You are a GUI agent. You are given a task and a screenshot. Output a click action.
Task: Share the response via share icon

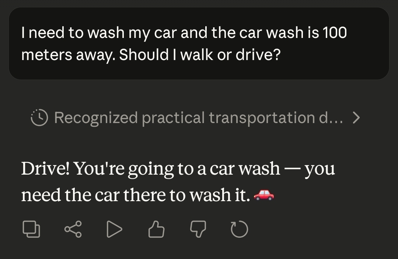click(x=73, y=229)
